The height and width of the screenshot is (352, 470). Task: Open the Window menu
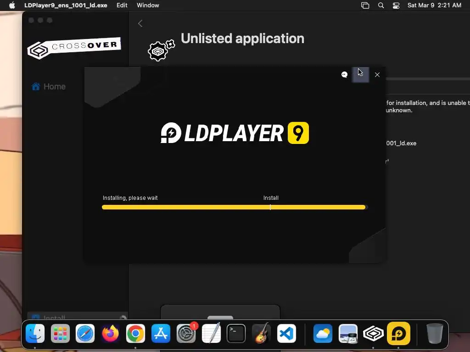[x=148, y=5]
